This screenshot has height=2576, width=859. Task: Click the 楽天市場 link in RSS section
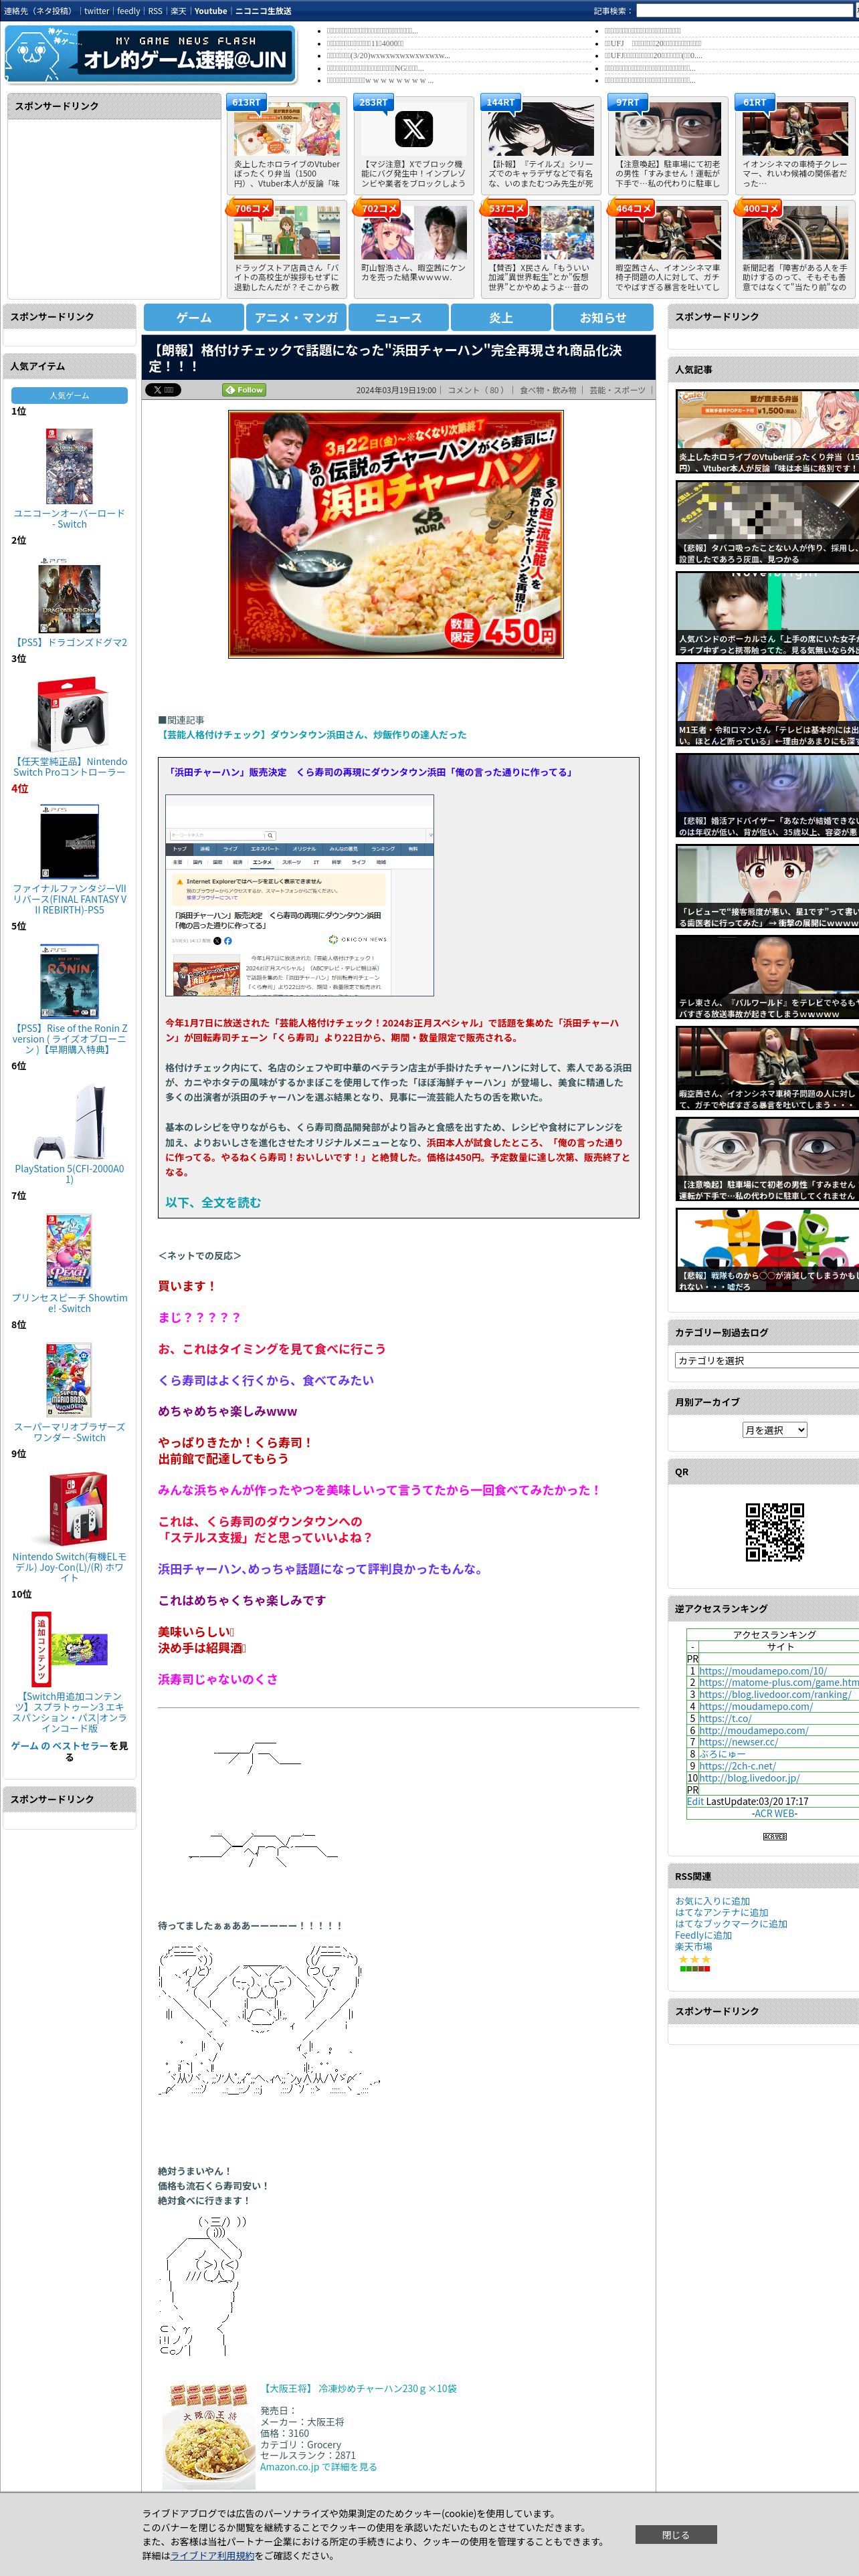coord(693,1947)
